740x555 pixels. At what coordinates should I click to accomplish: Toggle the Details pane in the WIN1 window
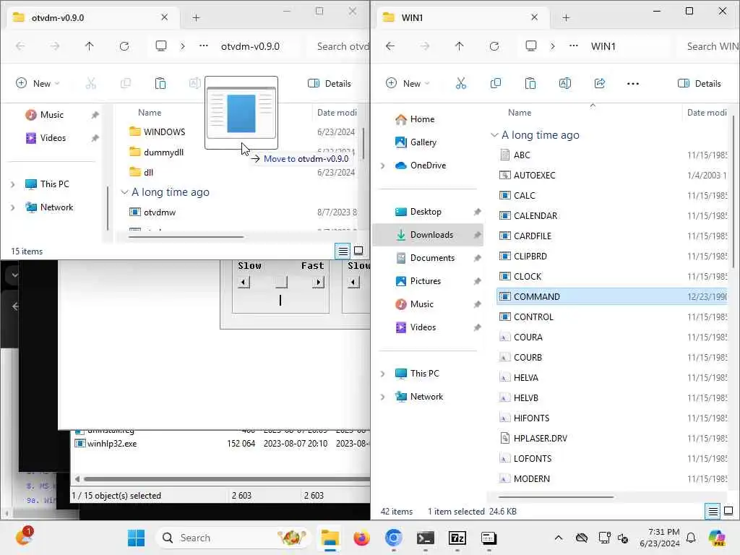(x=700, y=84)
